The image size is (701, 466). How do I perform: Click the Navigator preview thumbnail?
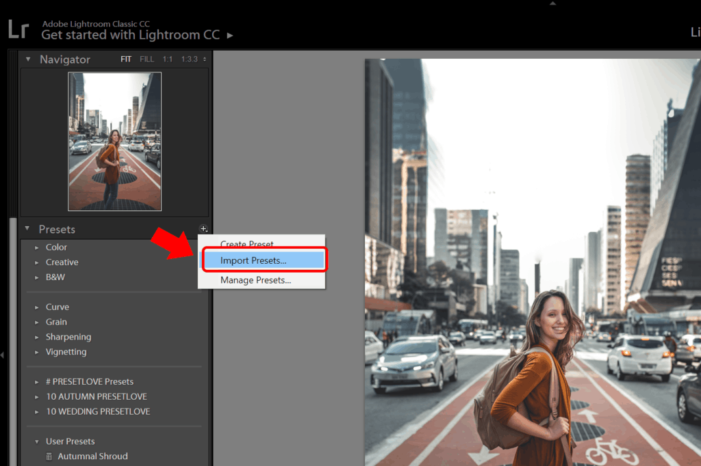pos(114,141)
